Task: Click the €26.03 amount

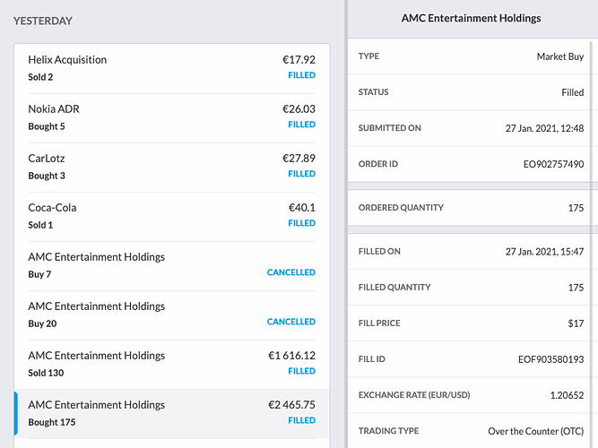Action: coord(299,109)
